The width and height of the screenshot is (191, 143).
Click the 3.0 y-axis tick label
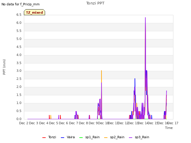[19, 71]
